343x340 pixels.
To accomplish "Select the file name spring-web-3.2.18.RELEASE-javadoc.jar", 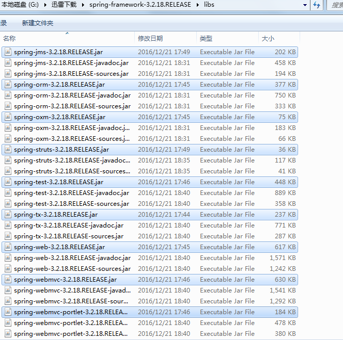I will (72, 258).
